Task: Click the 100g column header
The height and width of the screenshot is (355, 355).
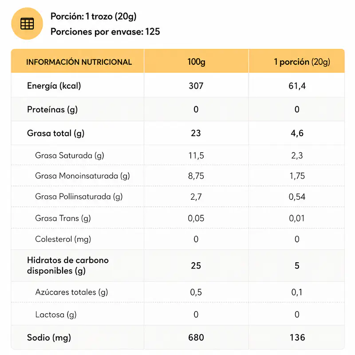Action: pos(196,62)
